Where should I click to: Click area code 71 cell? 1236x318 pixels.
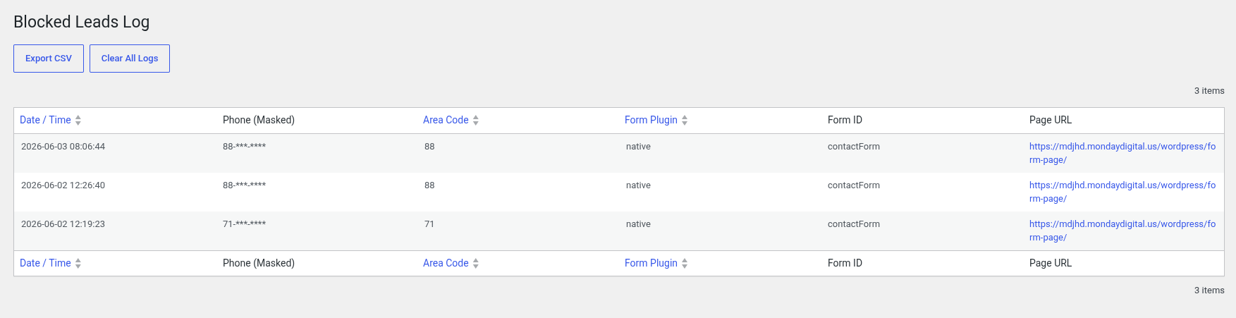429,224
